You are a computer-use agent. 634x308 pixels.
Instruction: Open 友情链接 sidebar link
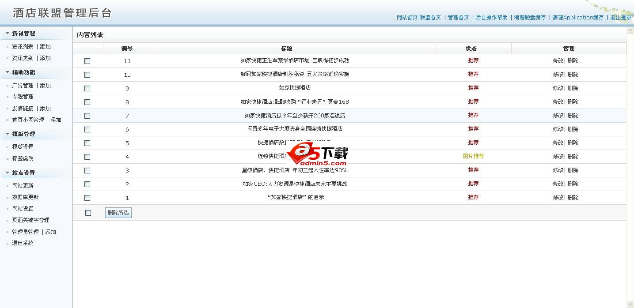tap(23, 109)
